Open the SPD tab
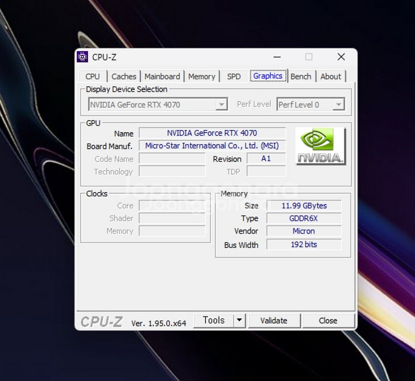The width and height of the screenshot is (415, 381). [234, 77]
